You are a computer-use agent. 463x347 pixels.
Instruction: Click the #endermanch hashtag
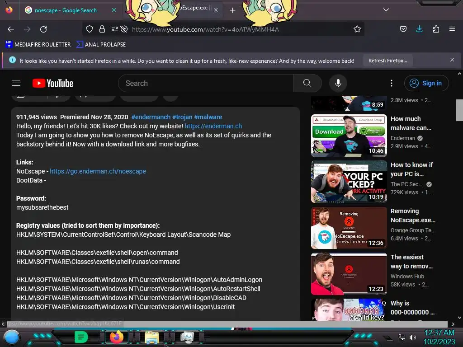pos(151,117)
